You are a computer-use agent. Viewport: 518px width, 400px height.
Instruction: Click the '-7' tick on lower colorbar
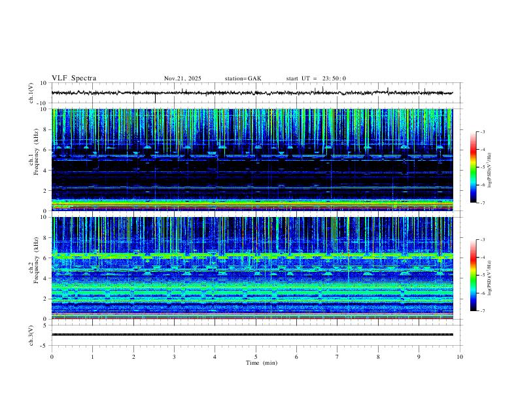click(482, 311)
